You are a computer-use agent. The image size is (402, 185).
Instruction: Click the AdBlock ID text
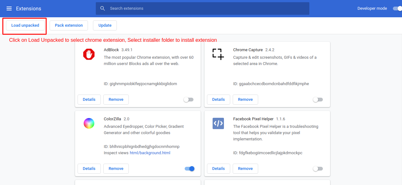[140, 84]
